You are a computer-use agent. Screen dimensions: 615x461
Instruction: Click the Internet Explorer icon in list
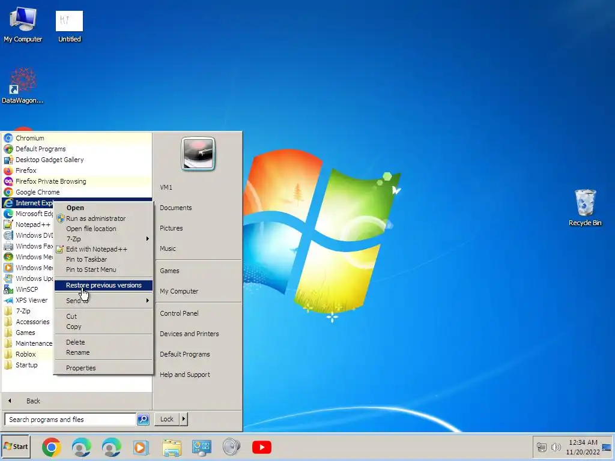(x=8, y=203)
